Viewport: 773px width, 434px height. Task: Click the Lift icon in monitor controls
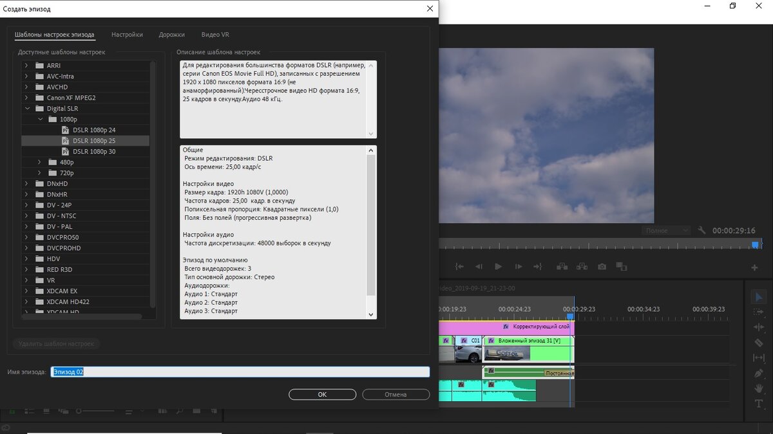562,266
